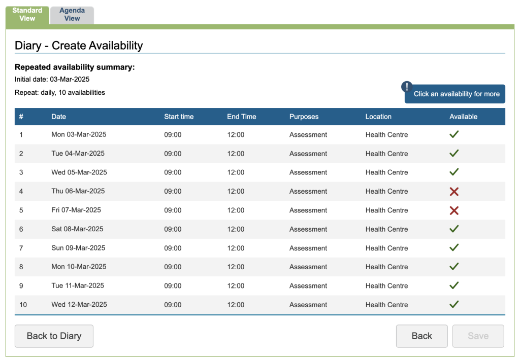Screen dimensions: 520x362
Task: Click the Available column header
Action: 463,117
